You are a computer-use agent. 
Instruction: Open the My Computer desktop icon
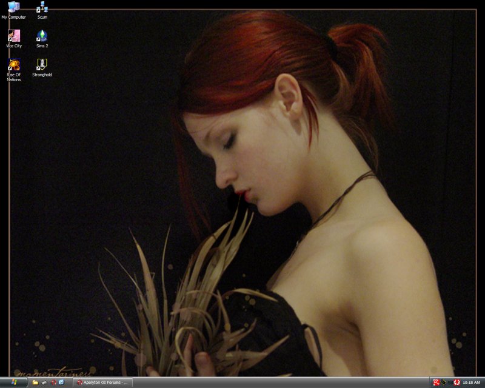coord(13,8)
